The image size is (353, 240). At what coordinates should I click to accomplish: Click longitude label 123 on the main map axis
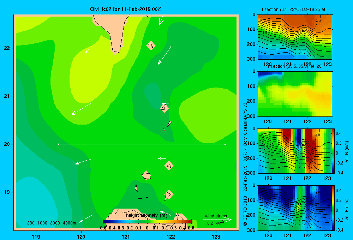coord(216,236)
